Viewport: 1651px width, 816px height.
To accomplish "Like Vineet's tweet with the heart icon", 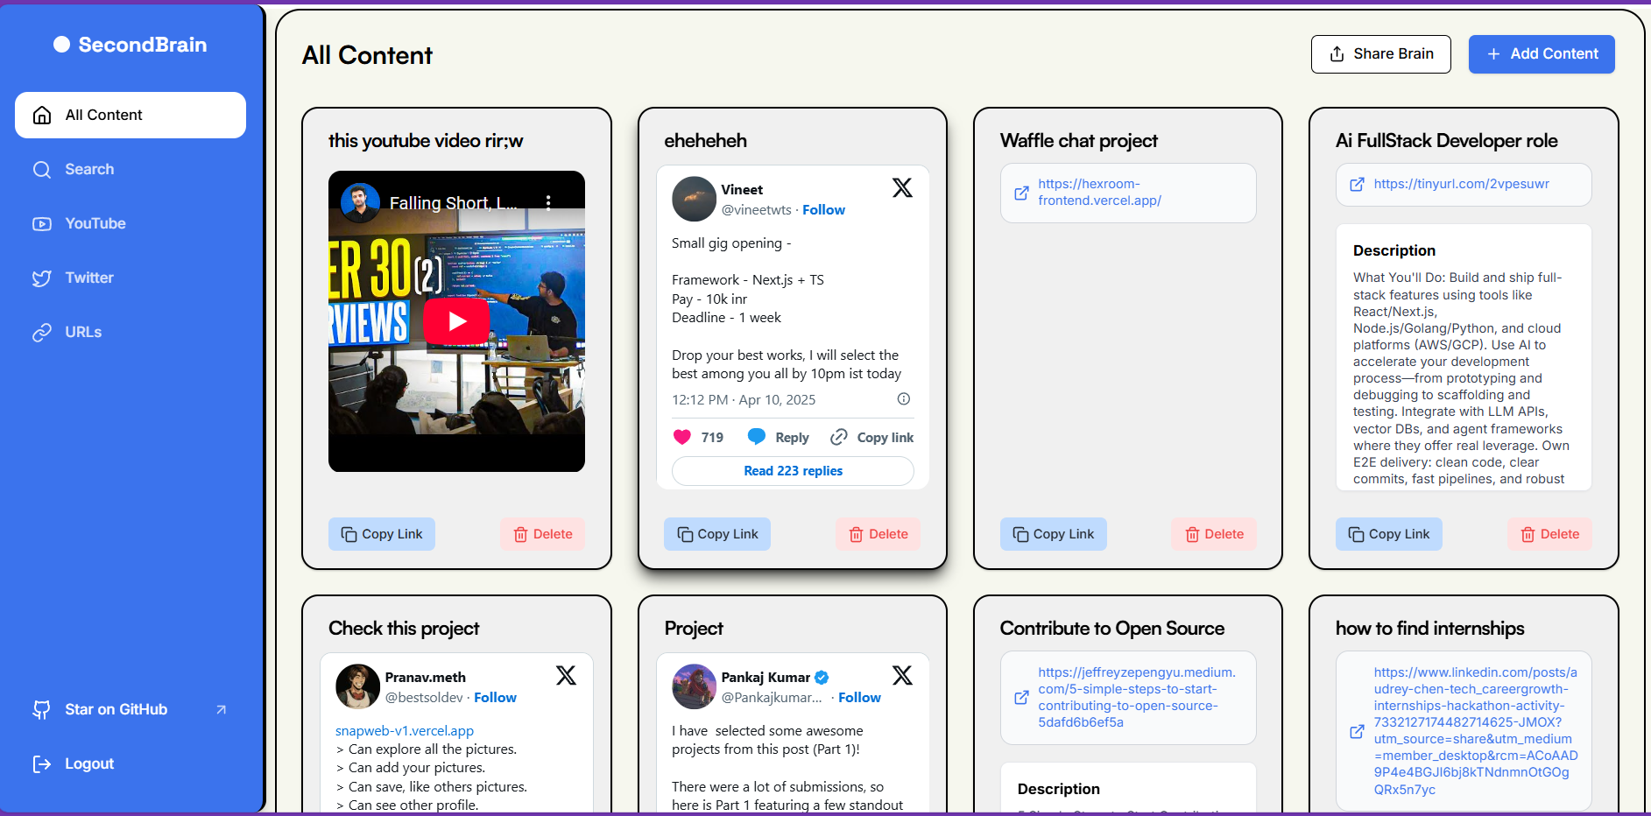I will tap(682, 437).
